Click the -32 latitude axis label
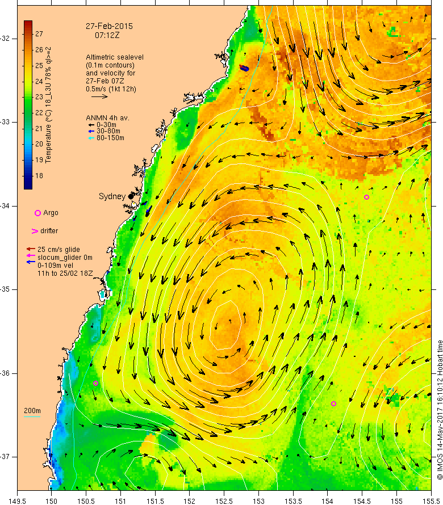Screen dimensions: 443x505 (5, 39)
